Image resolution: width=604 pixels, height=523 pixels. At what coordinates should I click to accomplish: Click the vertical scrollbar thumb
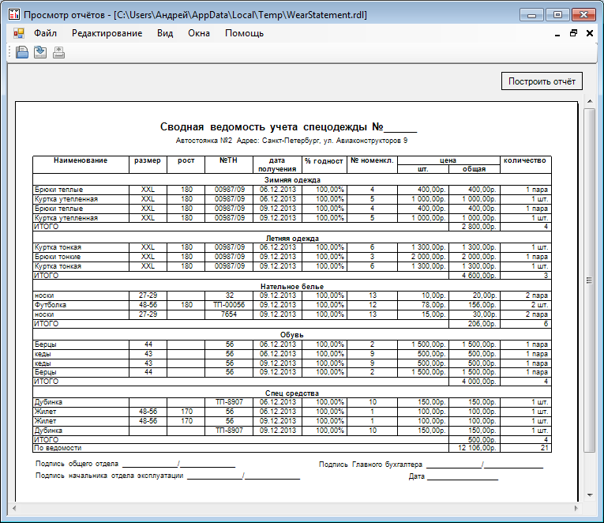pos(589,280)
